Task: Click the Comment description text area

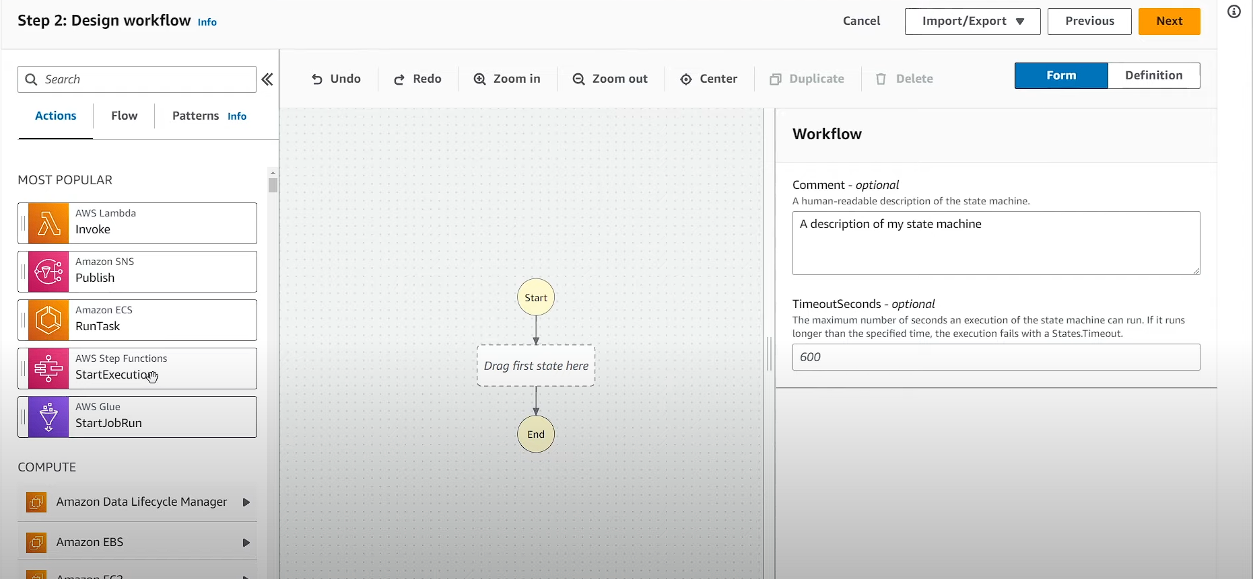Action: point(996,243)
